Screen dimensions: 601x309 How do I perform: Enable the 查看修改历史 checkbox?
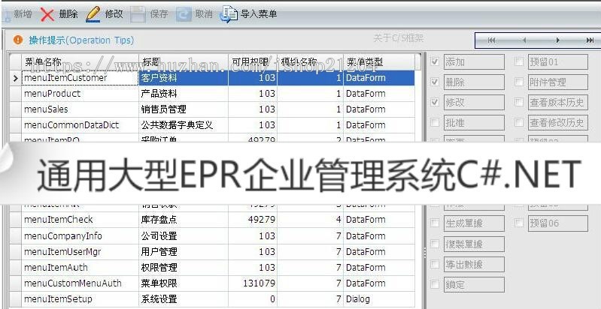(518, 122)
